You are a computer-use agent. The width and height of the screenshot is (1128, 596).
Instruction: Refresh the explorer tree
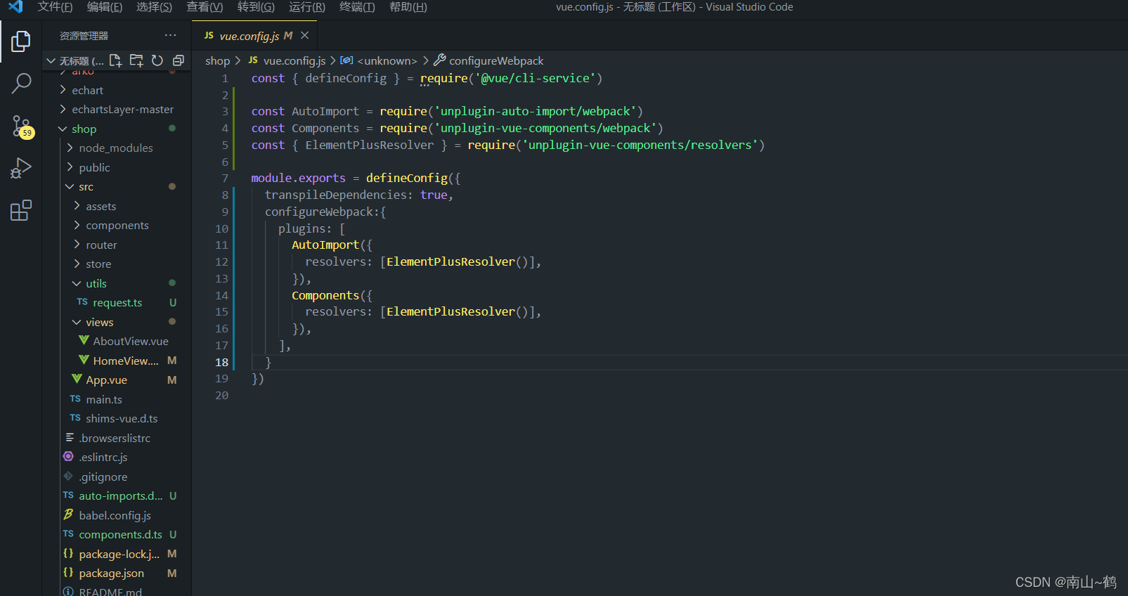[x=157, y=60]
